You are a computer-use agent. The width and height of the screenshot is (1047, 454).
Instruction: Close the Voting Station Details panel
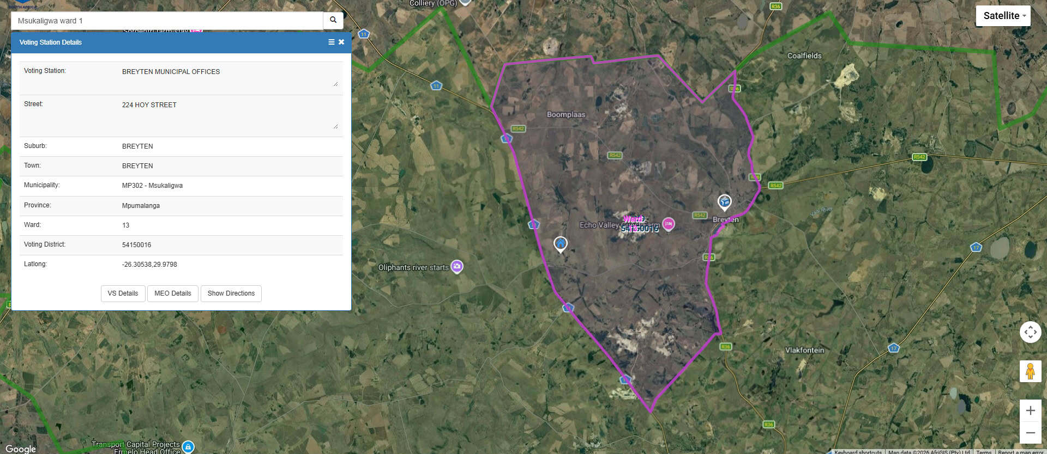[x=341, y=42]
